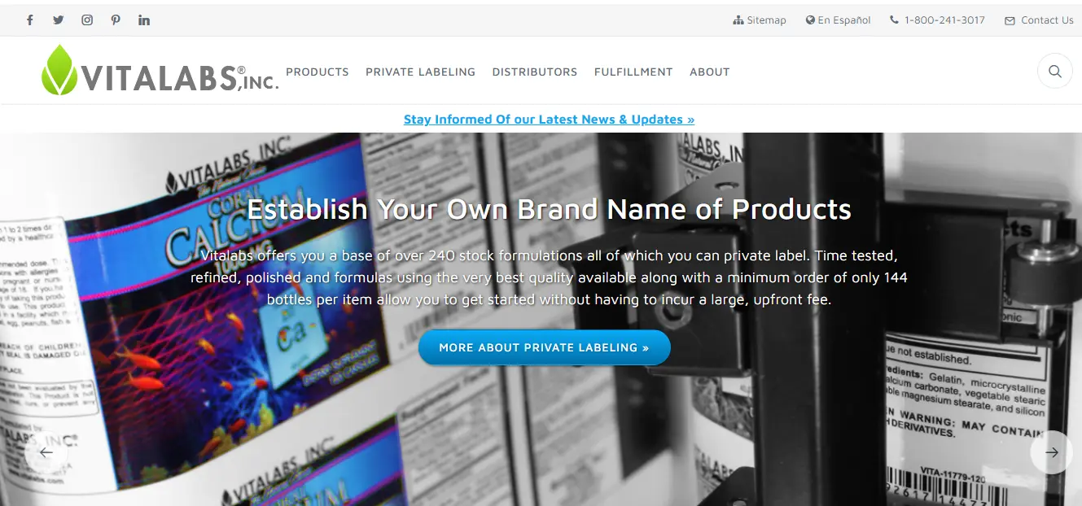Open the Sitemap link
The width and height of the screenshot is (1082, 506).
pos(760,20)
